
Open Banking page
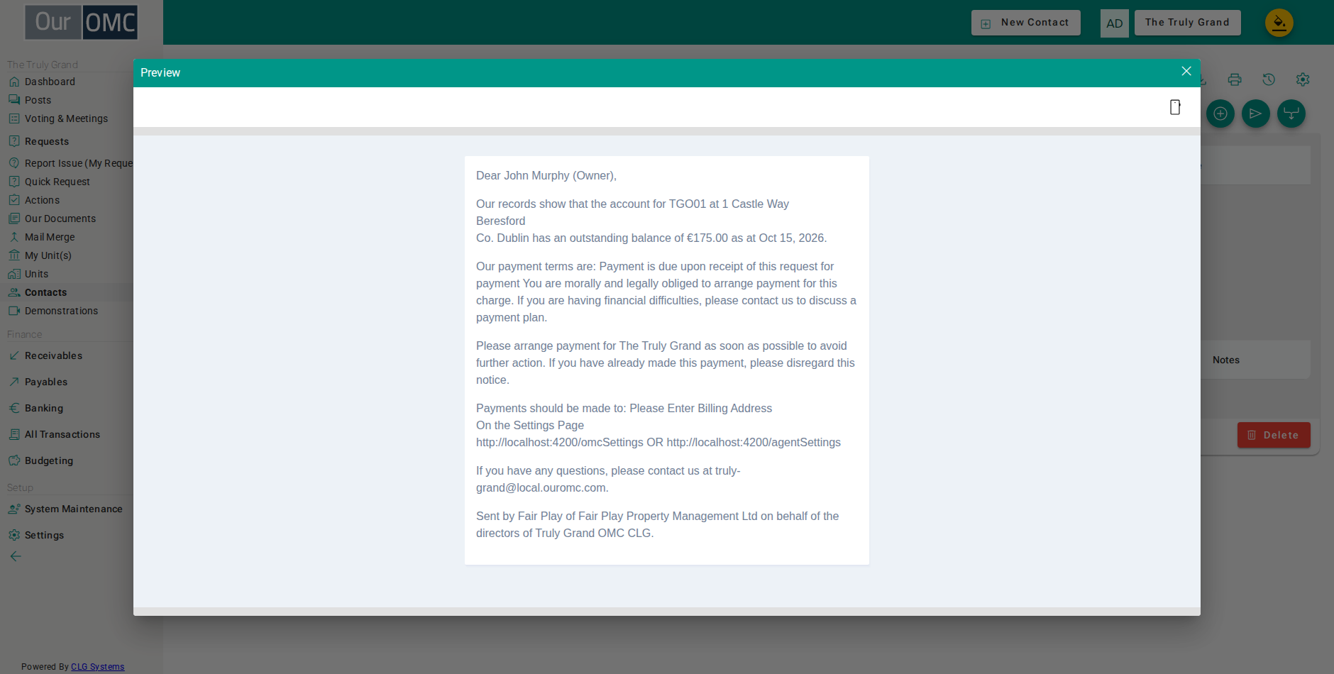(x=44, y=408)
